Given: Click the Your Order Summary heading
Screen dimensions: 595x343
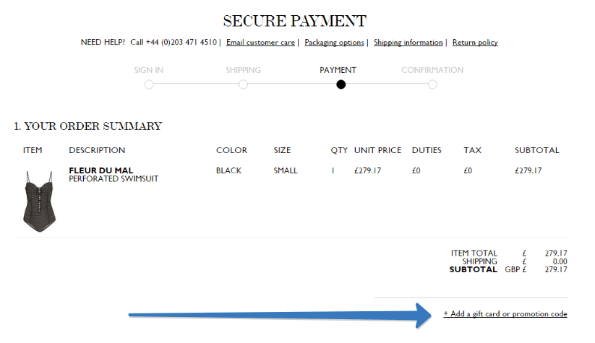Looking at the screenshot, I should coord(87,126).
